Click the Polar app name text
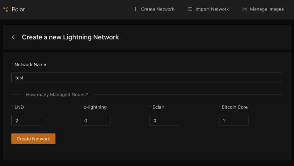Screen dimensions: 294x166 pyautogui.click(x=18, y=9)
